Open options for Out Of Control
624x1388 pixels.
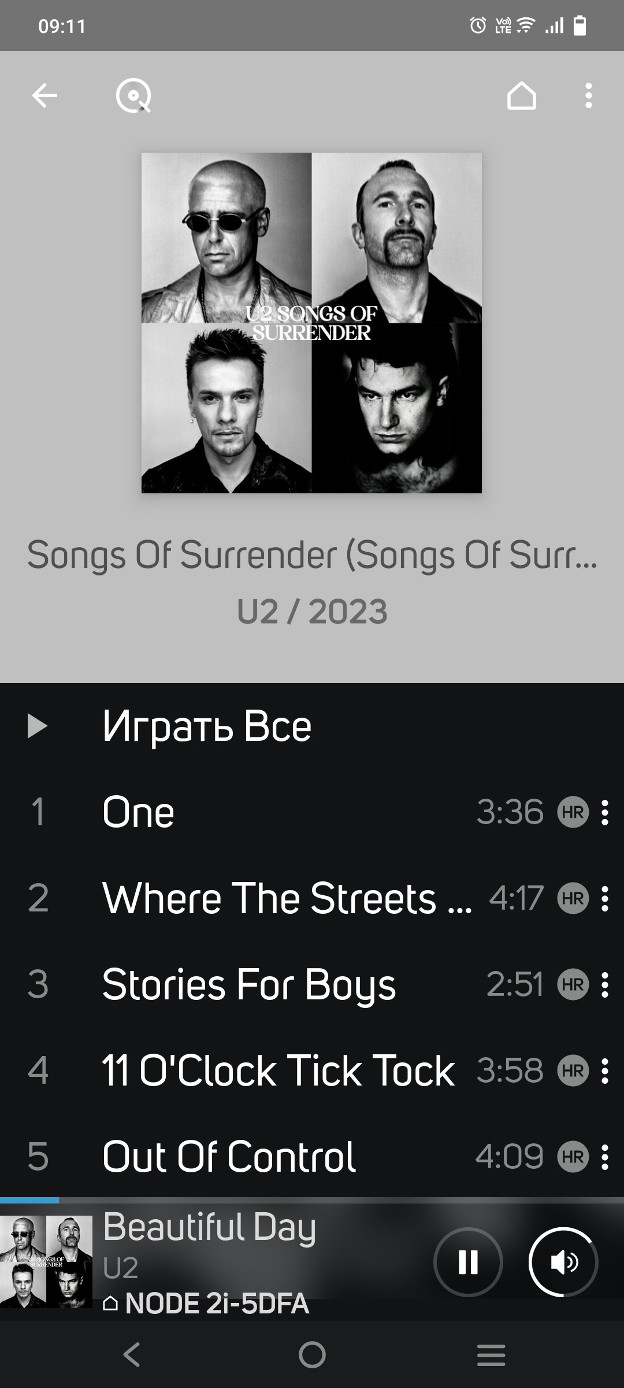coord(604,1157)
